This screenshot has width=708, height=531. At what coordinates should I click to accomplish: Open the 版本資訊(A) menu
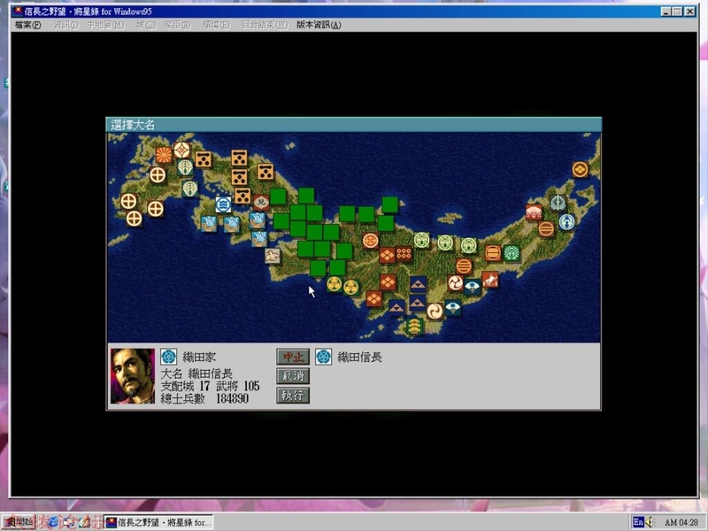[319, 25]
